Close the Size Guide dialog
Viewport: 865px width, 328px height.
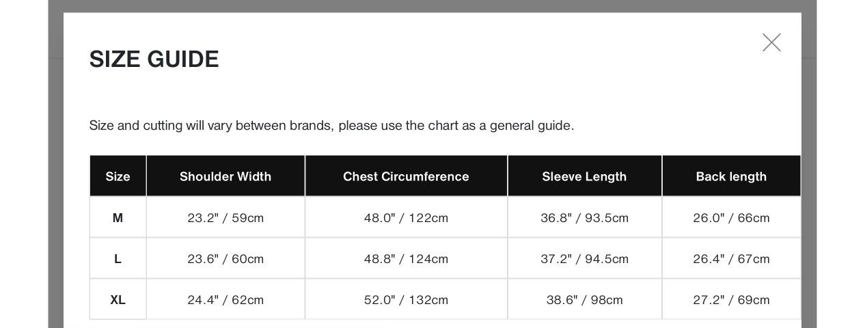pyautogui.click(x=771, y=42)
